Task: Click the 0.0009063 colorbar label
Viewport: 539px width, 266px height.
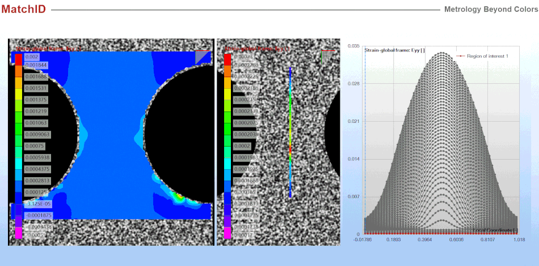Action: tap(37, 134)
